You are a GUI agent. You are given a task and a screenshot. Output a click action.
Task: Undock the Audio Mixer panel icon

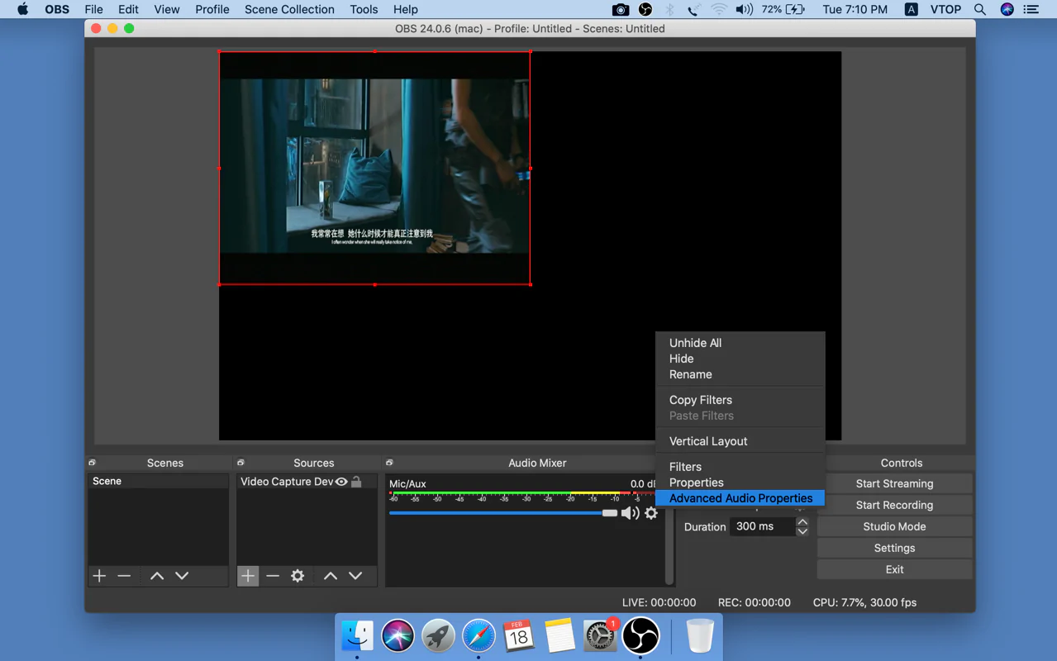389,463
